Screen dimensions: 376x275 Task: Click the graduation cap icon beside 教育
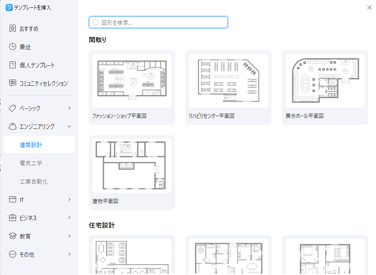[13, 236]
